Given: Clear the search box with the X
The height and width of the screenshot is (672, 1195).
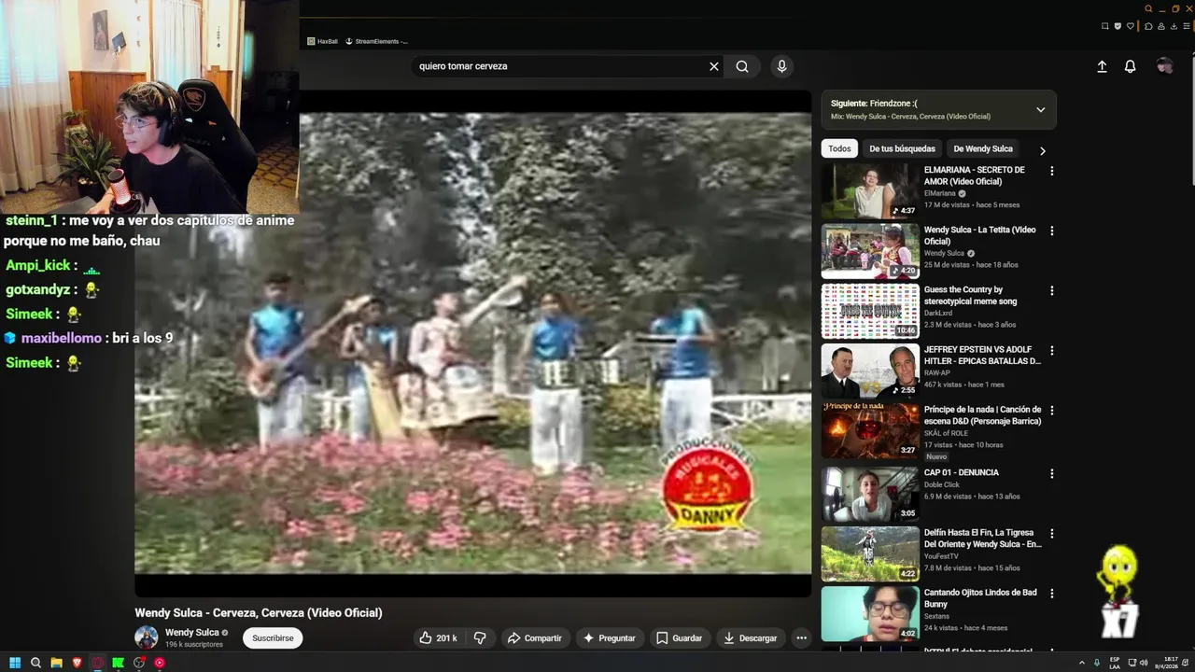Looking at the screenshot, I should (x=714, y=66).
